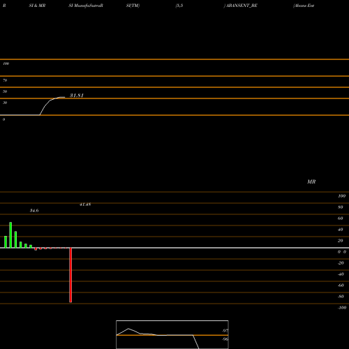Screen dimensions: 349x349
Task: Click the "(5,5" parameter text
Action: click(x=179, y=6)
